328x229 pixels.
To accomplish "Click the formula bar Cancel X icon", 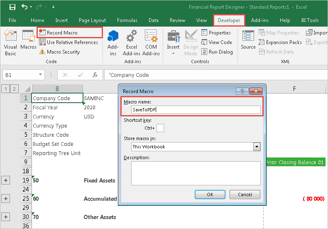I will 65,75.
